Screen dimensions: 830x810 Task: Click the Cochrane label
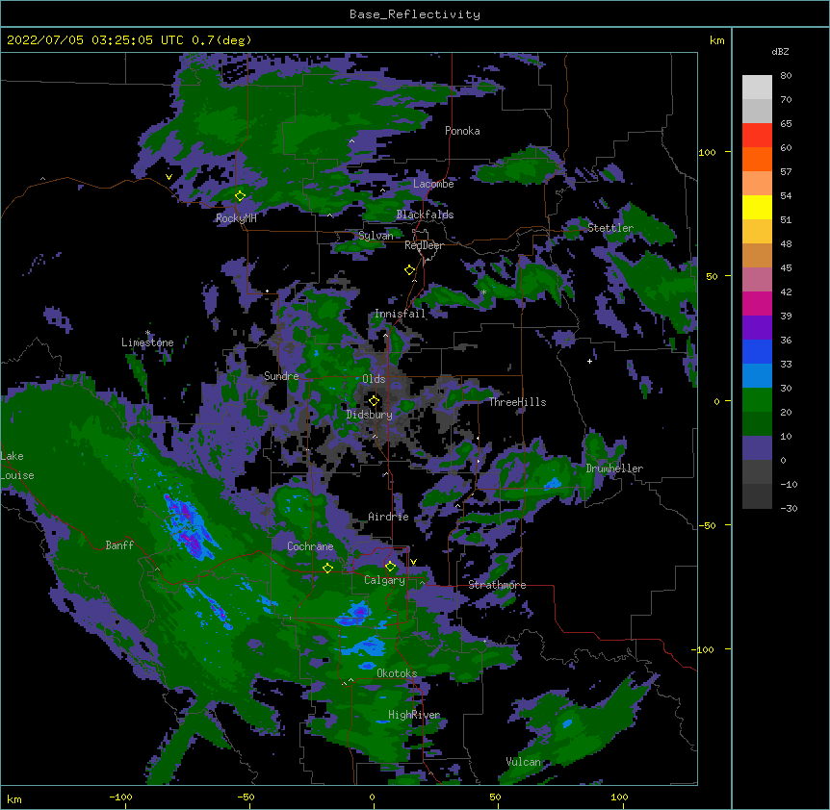point(310,546)
